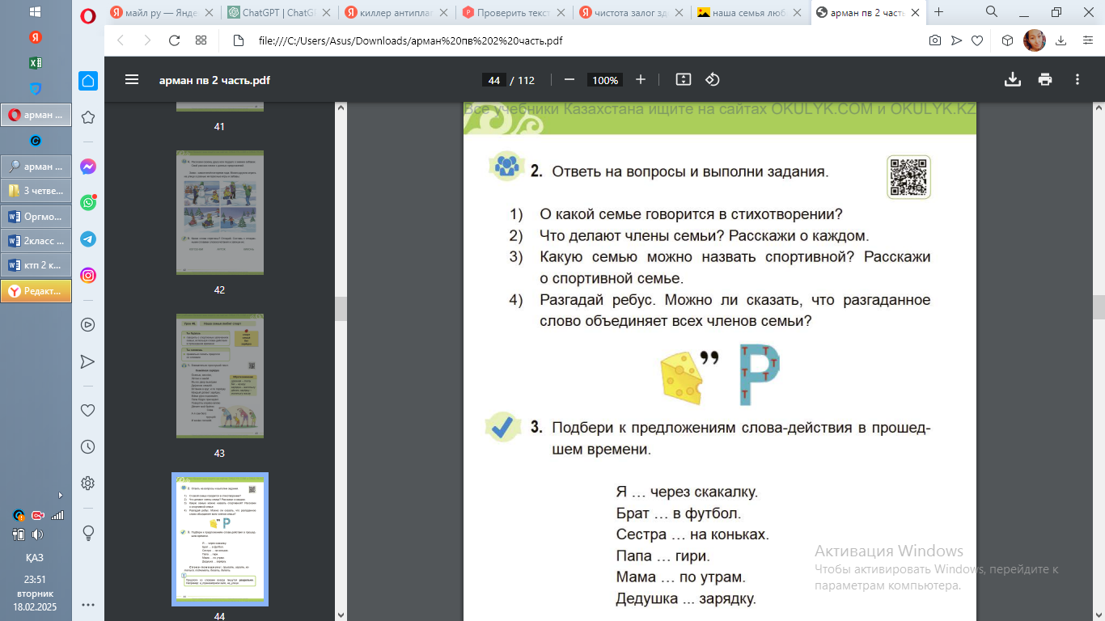This screenshot has height=621, width=1105.
Task: Open WhatsApp in the Opera sidebar
Action: coord(88,202)
